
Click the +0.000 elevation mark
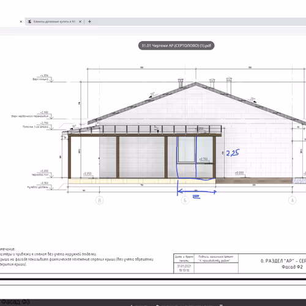(239, 173)
